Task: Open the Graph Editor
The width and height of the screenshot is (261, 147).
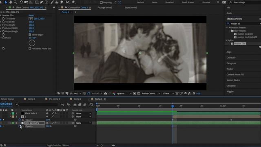Action: point(91,105)
